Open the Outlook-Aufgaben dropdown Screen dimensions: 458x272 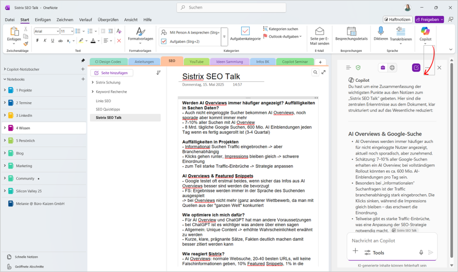tap(282, 37)
